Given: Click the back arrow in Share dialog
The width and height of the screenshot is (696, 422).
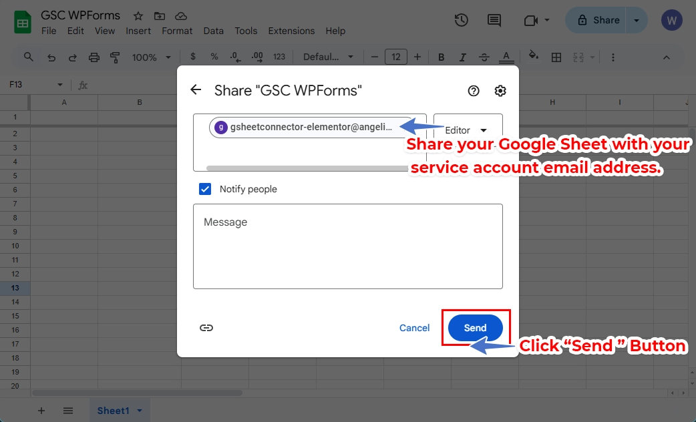Looking at the screenshot, I should [x=196, y=90].
